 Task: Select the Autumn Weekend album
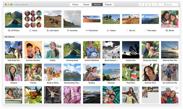pyautogui.click(x=91, y=50)
